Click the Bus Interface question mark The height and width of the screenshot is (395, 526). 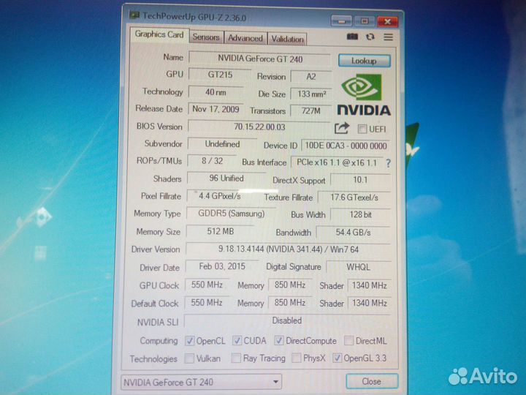coord(388,163)
